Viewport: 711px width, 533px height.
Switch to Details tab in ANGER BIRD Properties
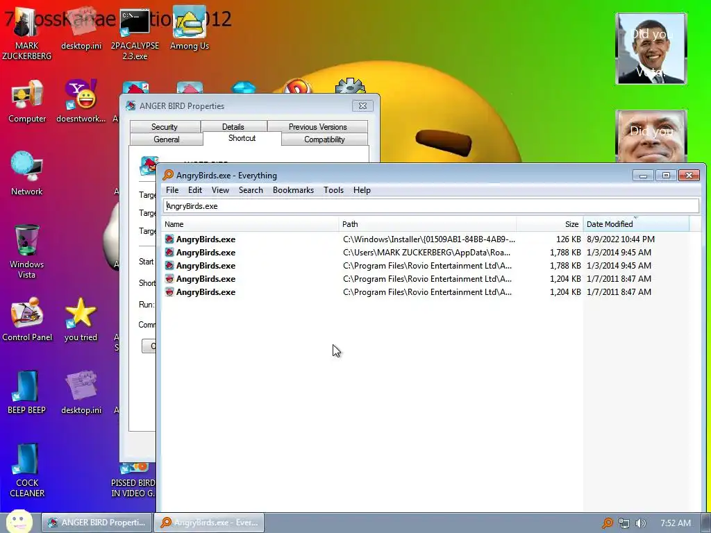(233, 127)
